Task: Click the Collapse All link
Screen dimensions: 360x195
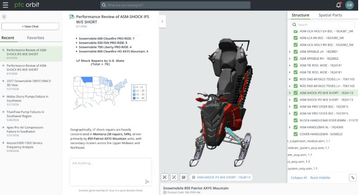Action: coord(299,178)
